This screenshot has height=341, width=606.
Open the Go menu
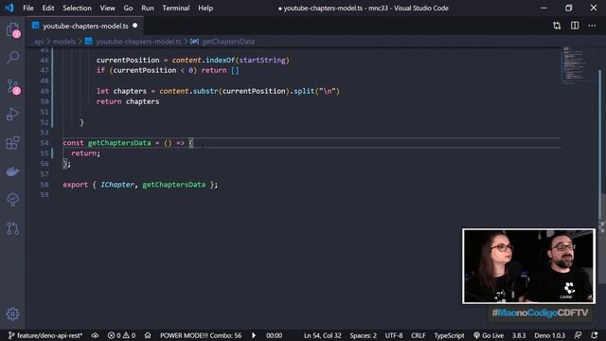128,8
